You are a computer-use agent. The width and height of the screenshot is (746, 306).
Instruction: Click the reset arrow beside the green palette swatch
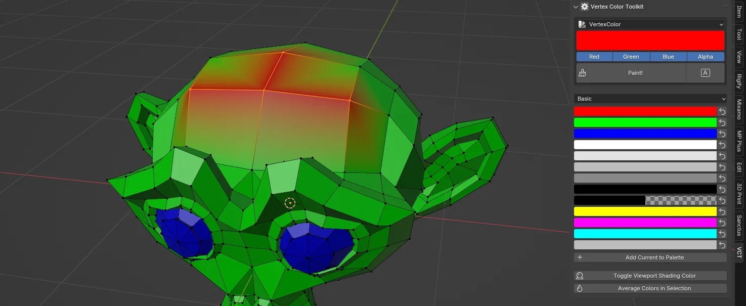click(x=722, y=122)
